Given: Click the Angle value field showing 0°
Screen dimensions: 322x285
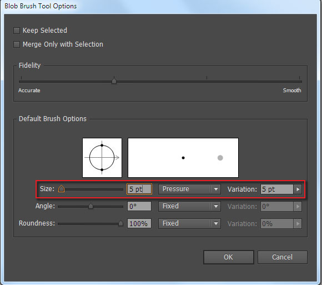Looking at the screenshot, I should click(x=139, y=206).
